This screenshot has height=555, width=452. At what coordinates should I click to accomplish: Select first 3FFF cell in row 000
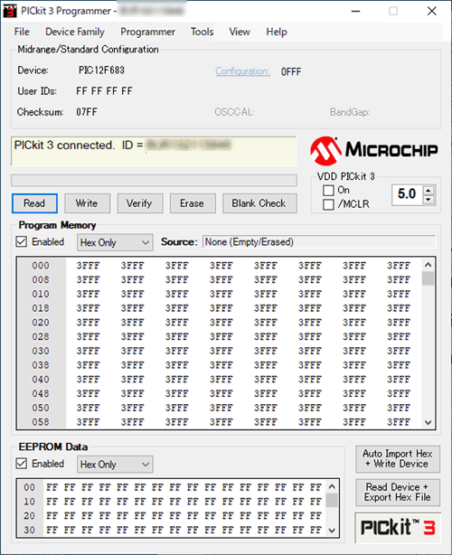coord(88,266)
